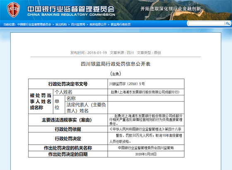Click date cell 2018年1月18日
The width and height of the screenshot is (232, 170).
[x=146, y=154]
